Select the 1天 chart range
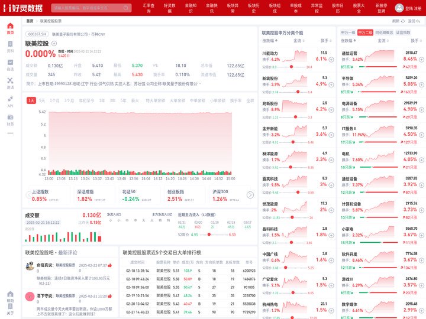The width and height of the screenshot is (426, 319). pyautogui.click(x=31, y=100)
